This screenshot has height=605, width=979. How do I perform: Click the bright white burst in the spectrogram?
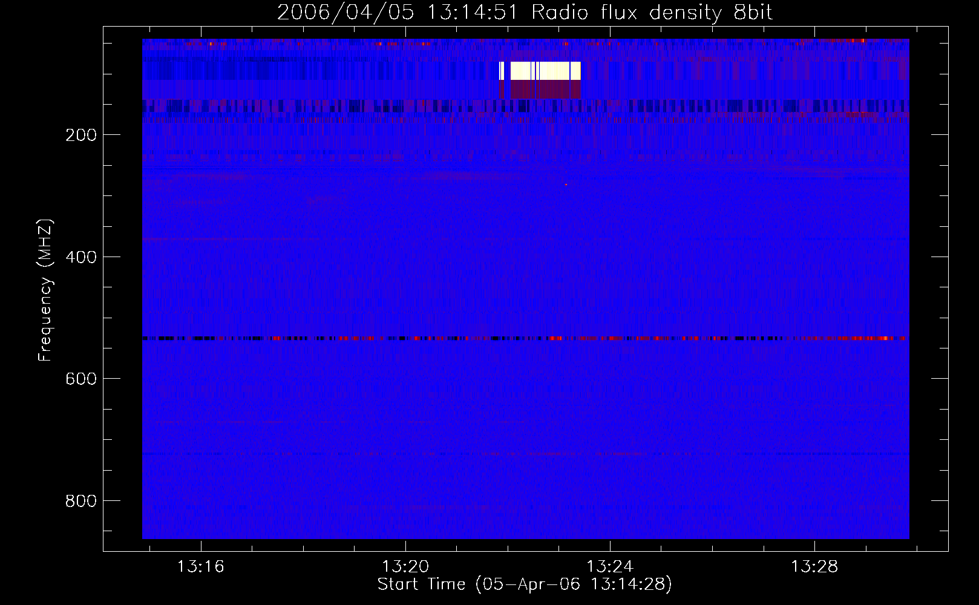click(540, 71)
